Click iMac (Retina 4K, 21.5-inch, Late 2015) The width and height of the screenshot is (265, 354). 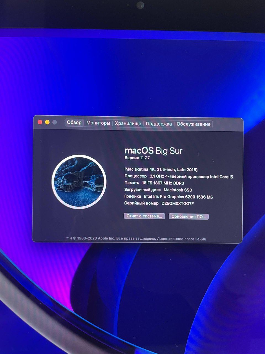(161, 170)
